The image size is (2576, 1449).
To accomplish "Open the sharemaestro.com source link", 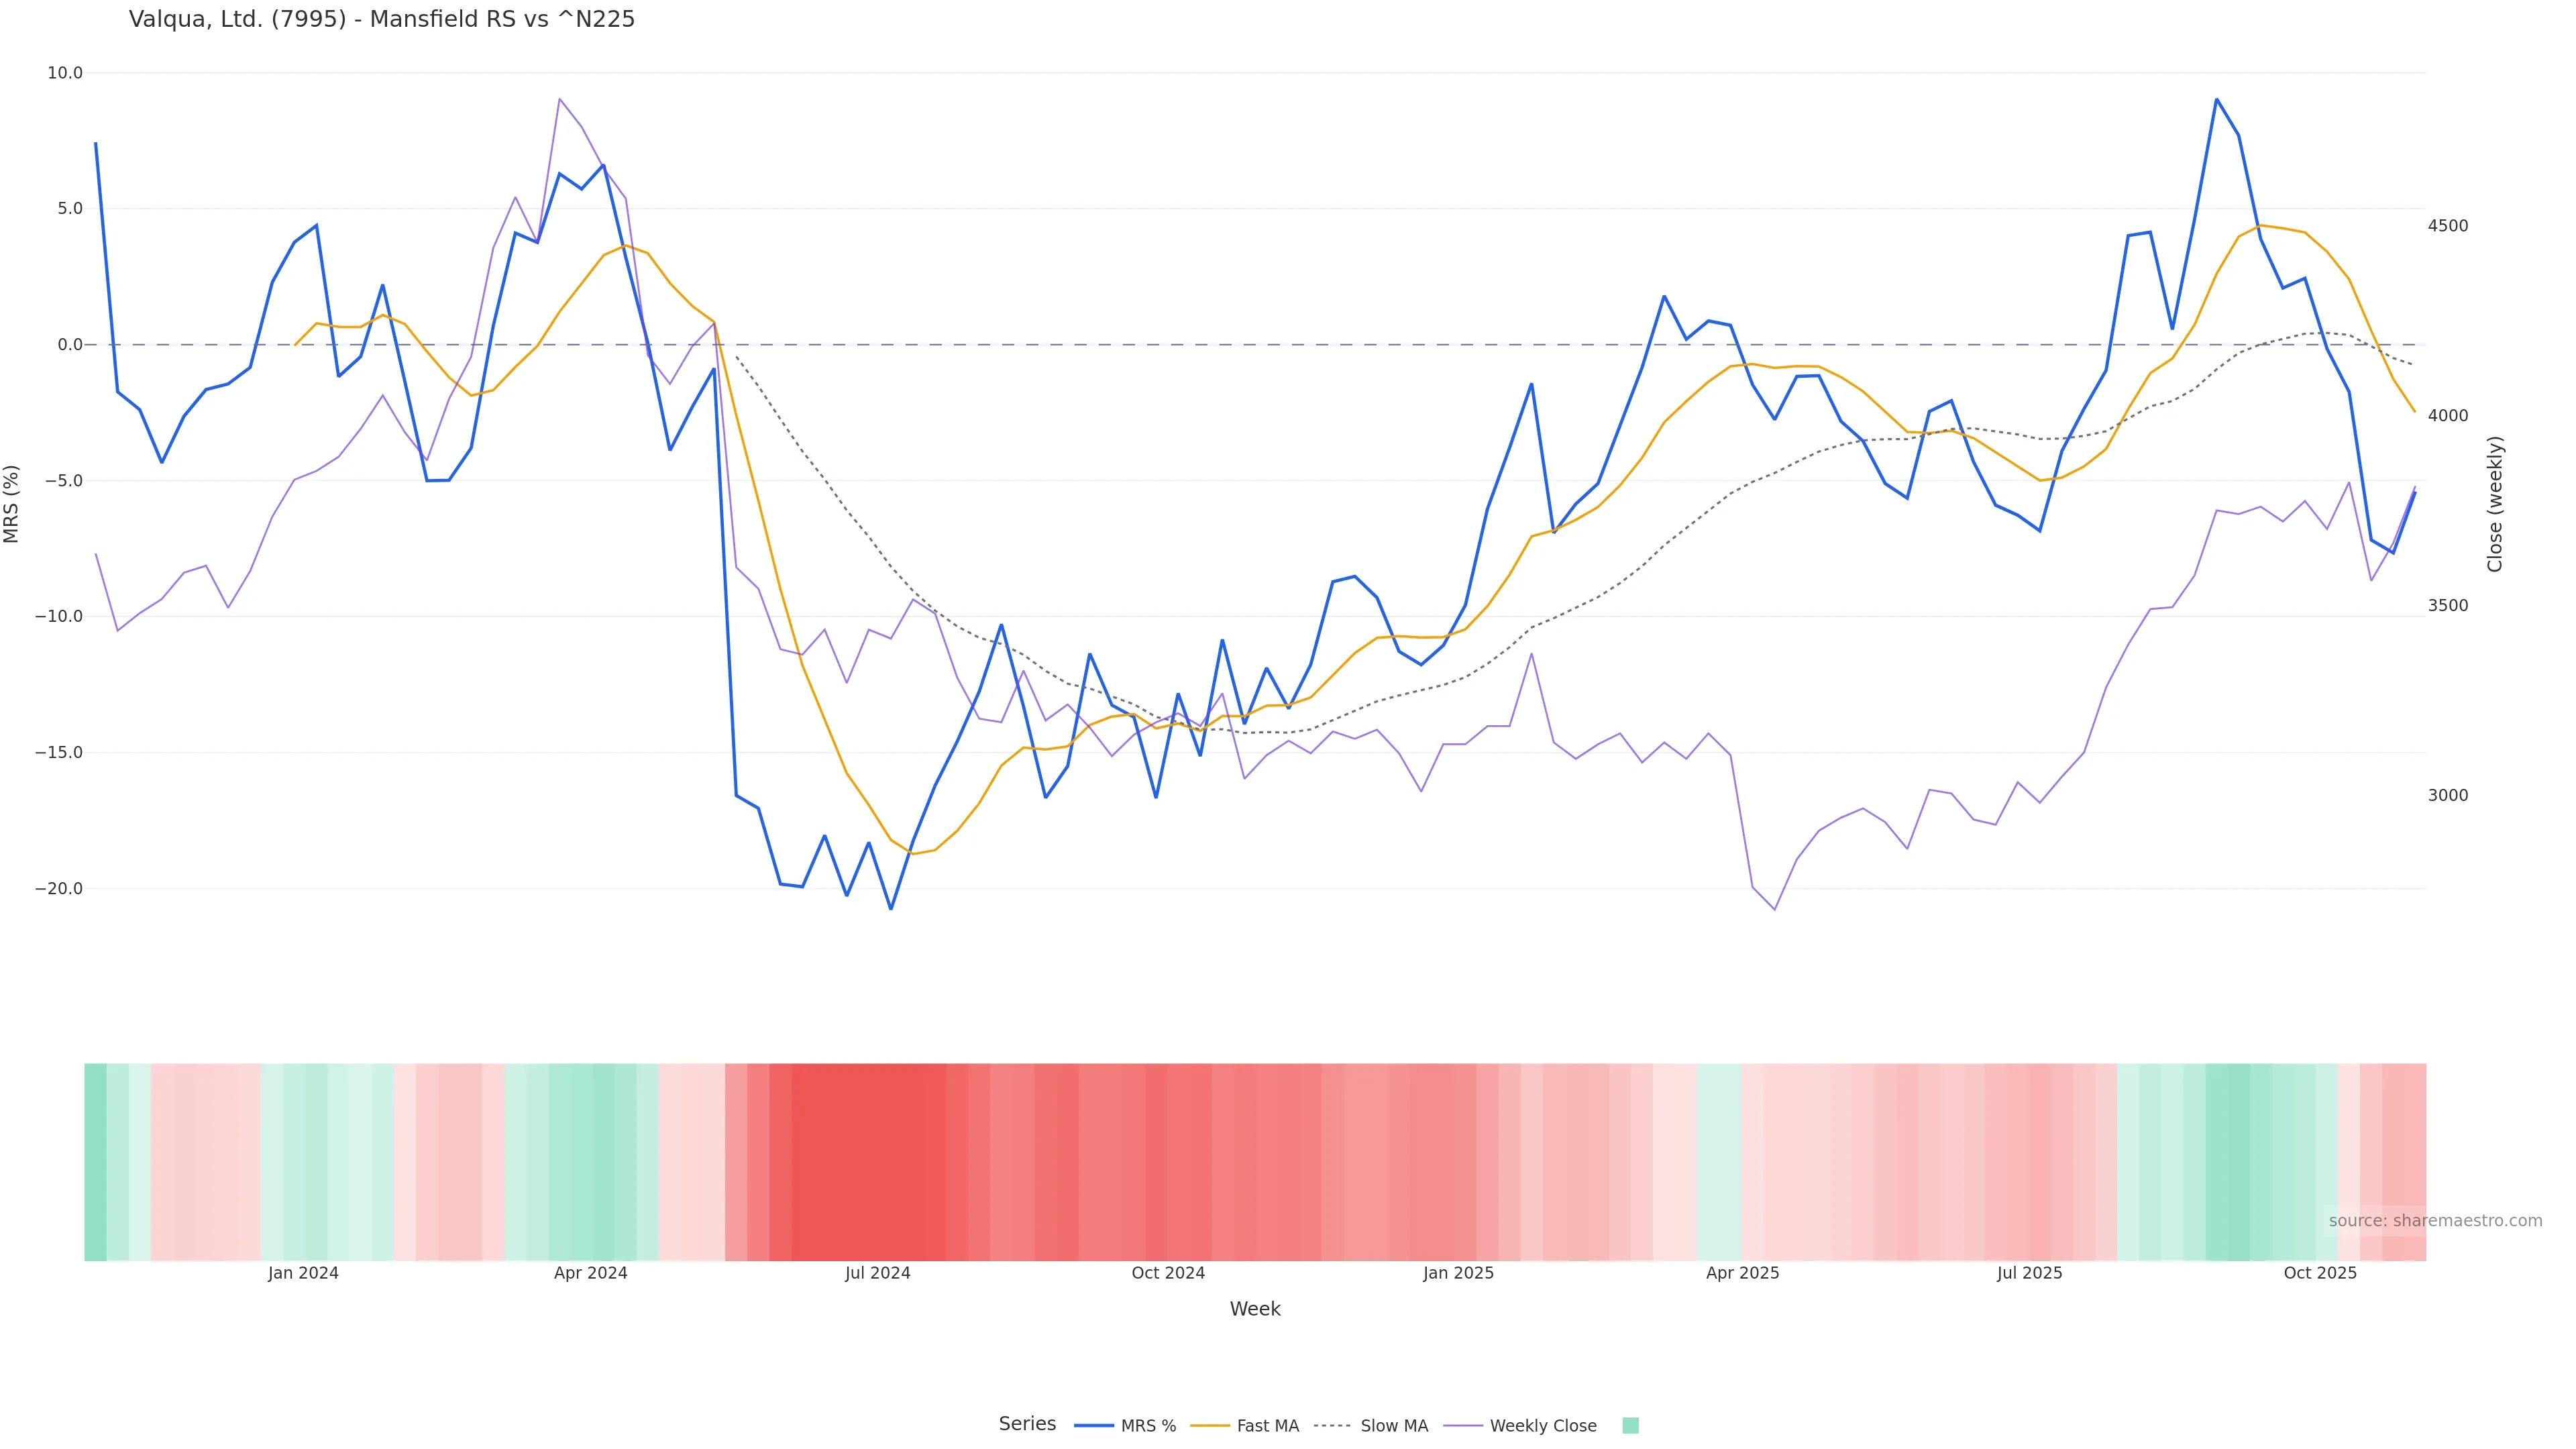I will coord(2434,1221).
